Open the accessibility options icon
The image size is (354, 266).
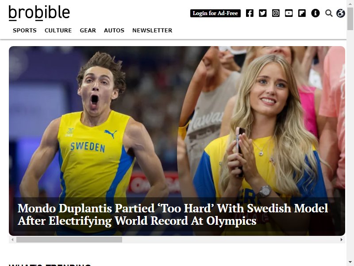pyautogui.click(x=340, y=13)
